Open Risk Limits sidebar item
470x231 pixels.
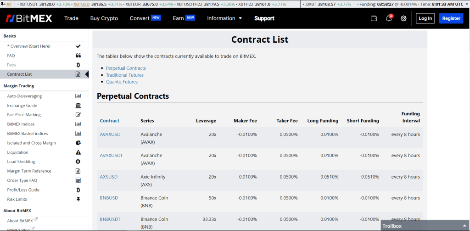17,199
